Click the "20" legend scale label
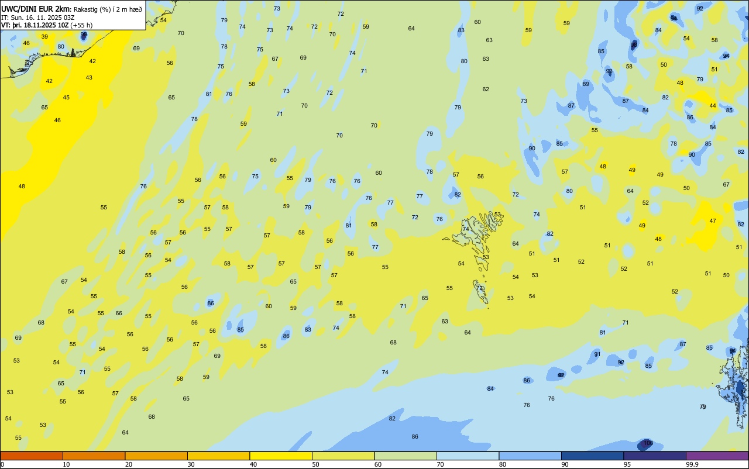The width and height of the screenshot is (749, 469). coord(129,464)
